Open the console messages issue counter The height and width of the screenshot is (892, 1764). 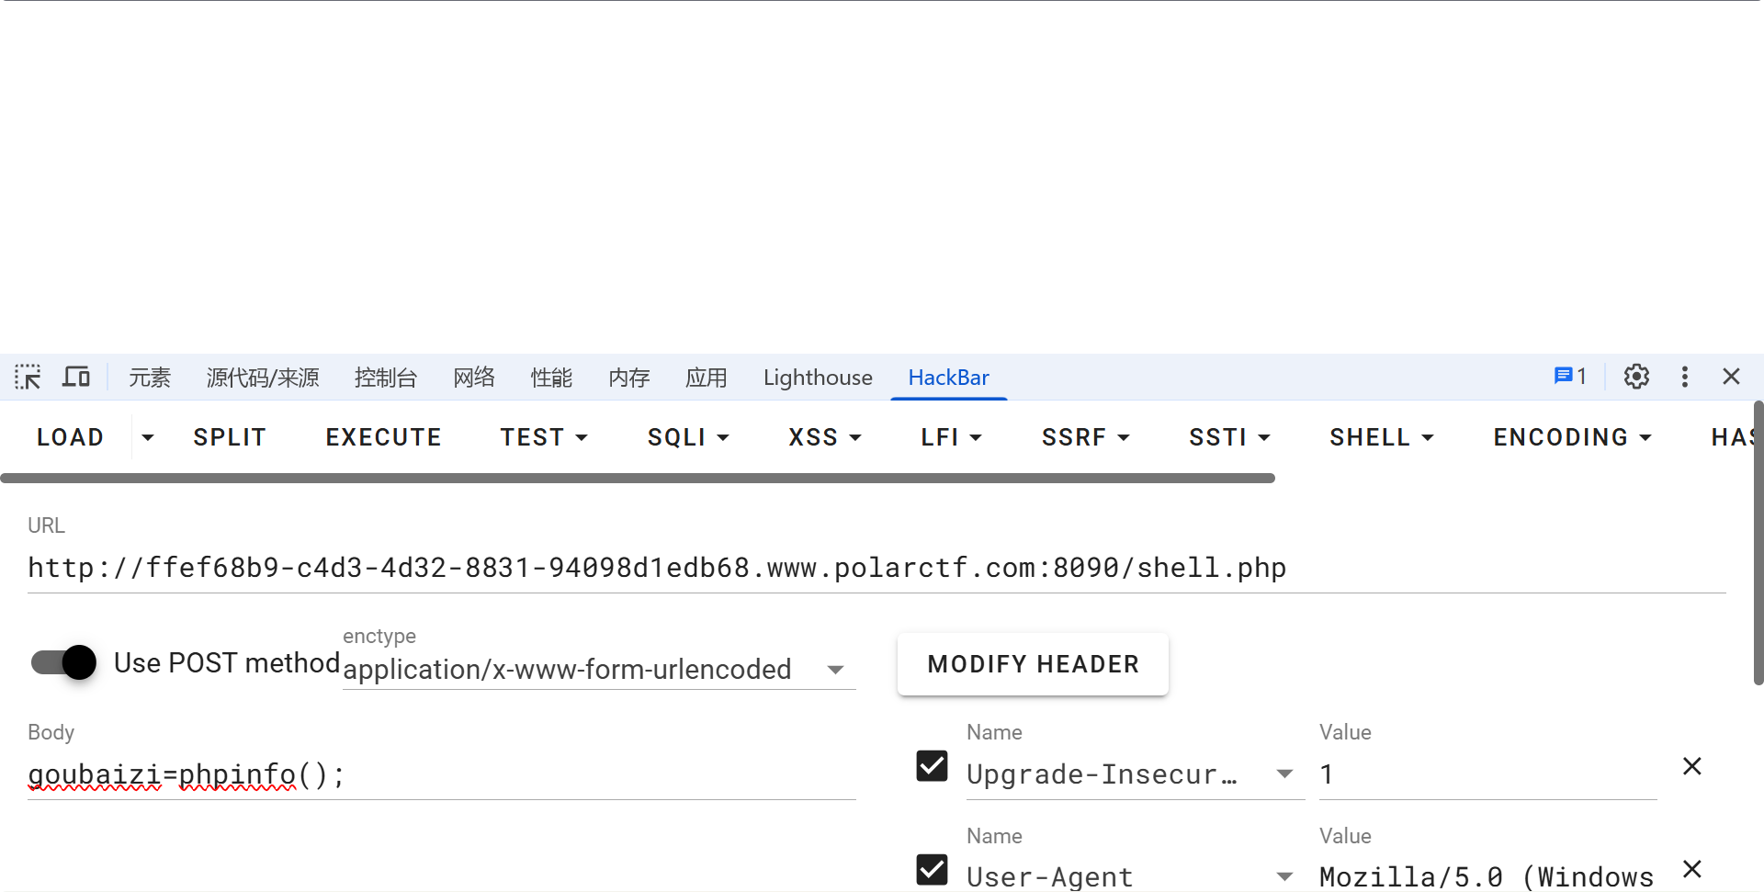(1570, 377)
